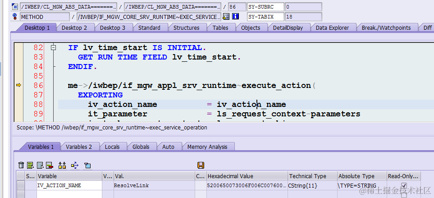Click the icon with two downward arrows over boxes
The image size is (434, 198).
[x=62, y=166]
